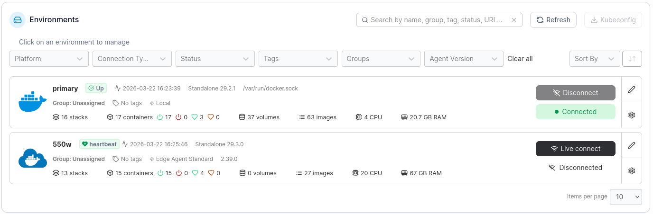Expand the Status filter dropdown
Screen dimensions: 653x214
click(215, 59)
